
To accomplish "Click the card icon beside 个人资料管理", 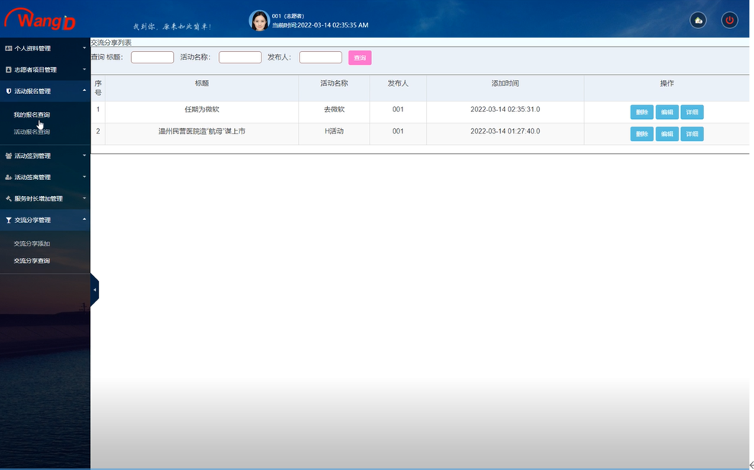I will (9, 48).
